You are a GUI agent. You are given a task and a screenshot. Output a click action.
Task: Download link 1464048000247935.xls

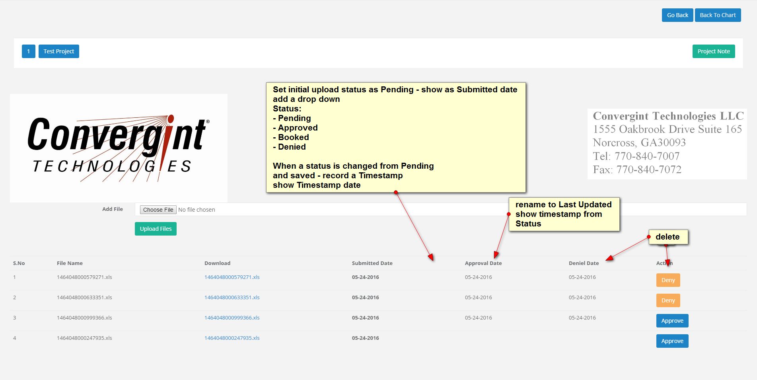(232, 338)
